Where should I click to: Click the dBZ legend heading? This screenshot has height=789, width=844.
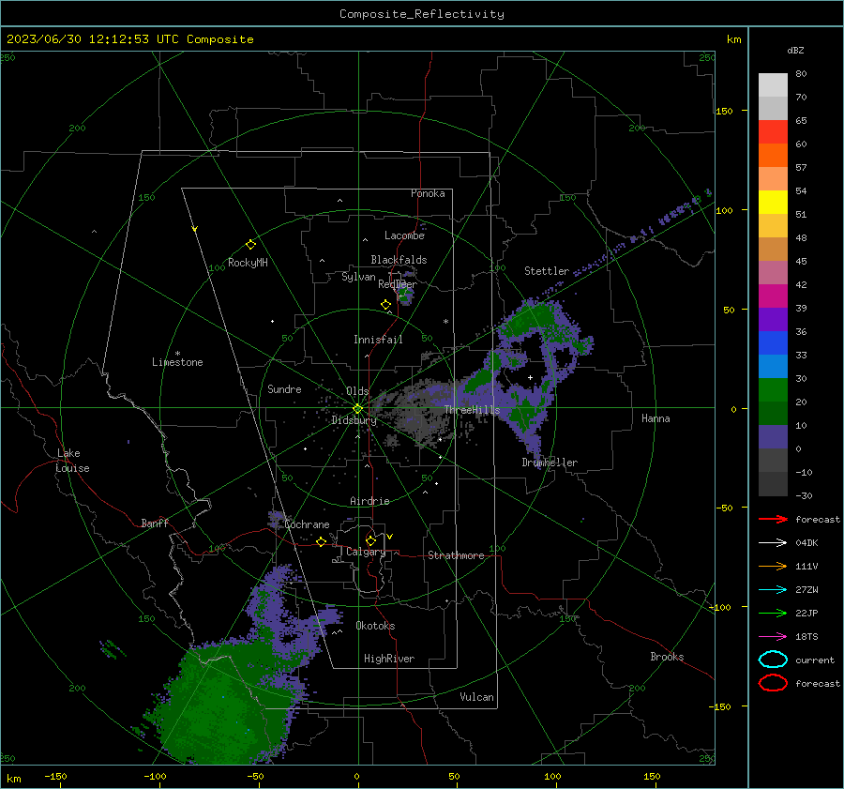tap(795, 51)
